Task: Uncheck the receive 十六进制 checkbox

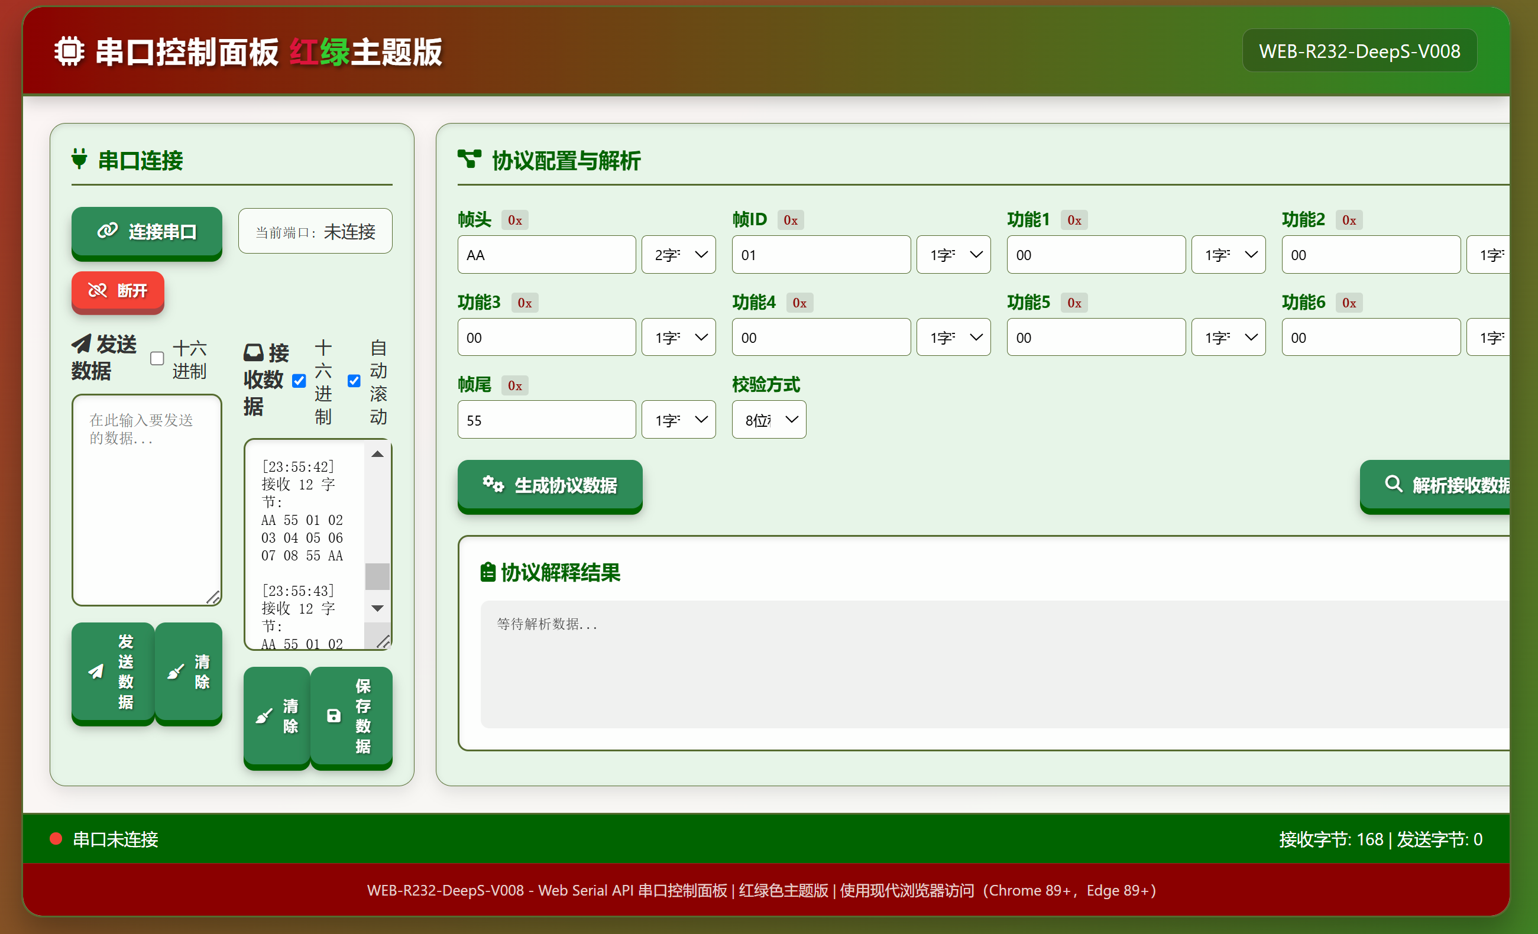Action: (x=299, y=381)
